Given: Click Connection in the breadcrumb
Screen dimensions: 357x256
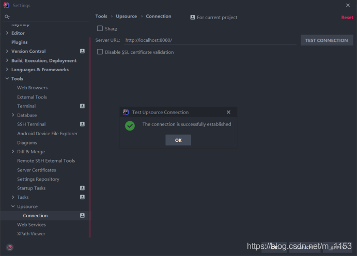Looking at the screenshot, I should coord(159,17).
